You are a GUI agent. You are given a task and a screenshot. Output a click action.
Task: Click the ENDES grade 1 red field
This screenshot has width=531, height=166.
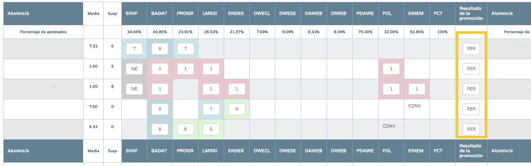click(x=237, y=89)
